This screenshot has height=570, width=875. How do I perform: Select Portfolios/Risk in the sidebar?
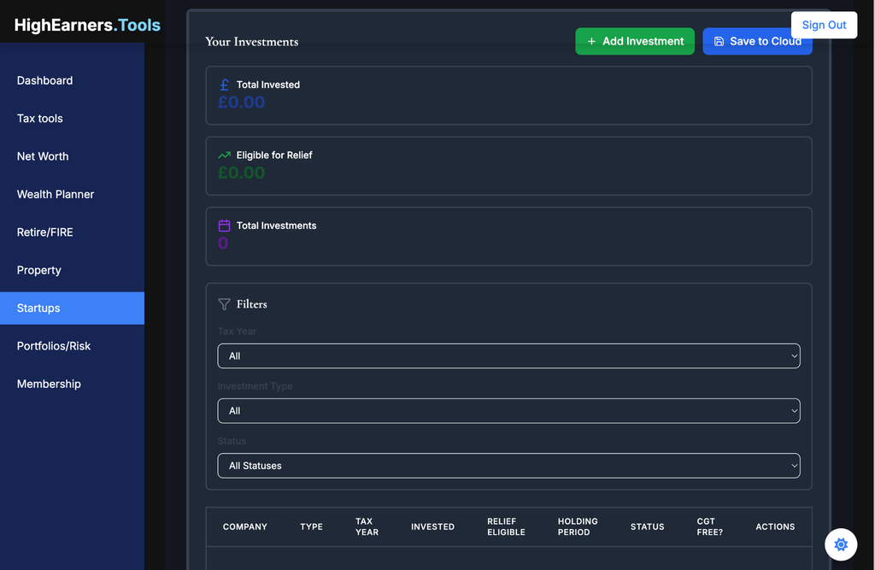coord(55,346)
